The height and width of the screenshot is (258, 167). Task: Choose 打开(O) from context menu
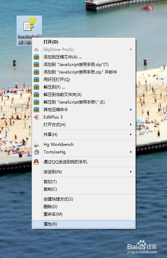click(84, 42)
